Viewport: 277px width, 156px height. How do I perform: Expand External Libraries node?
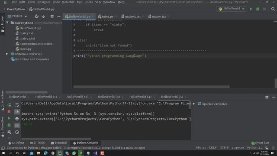(7, 54)
